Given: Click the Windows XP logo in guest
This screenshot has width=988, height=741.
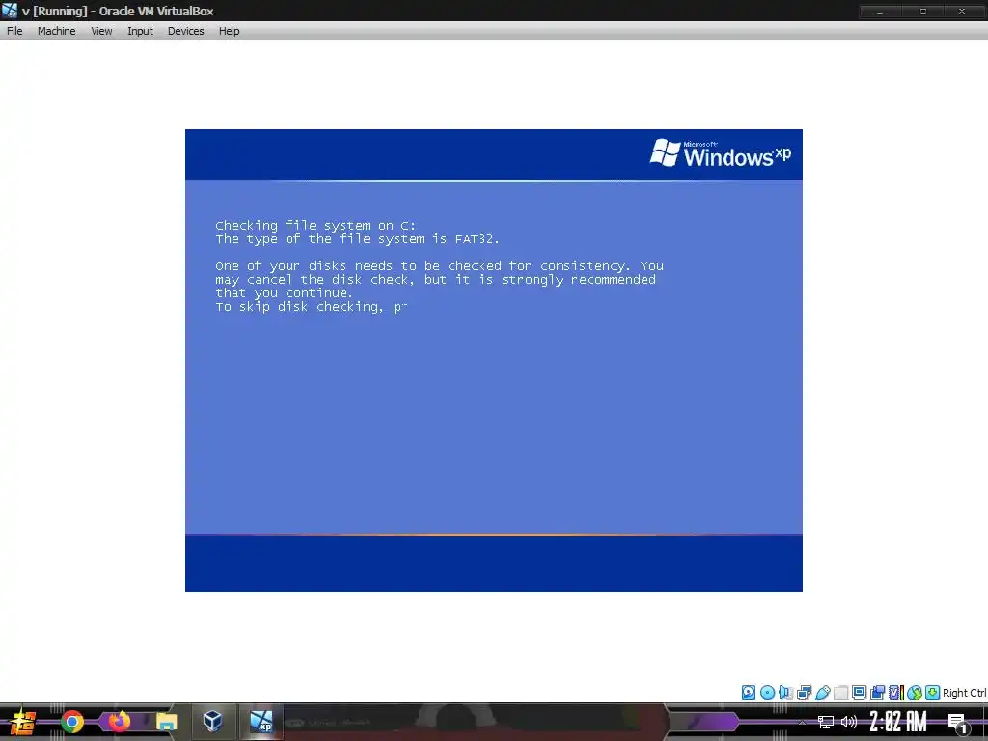Looking at the screenshot, I should [720, 153].
